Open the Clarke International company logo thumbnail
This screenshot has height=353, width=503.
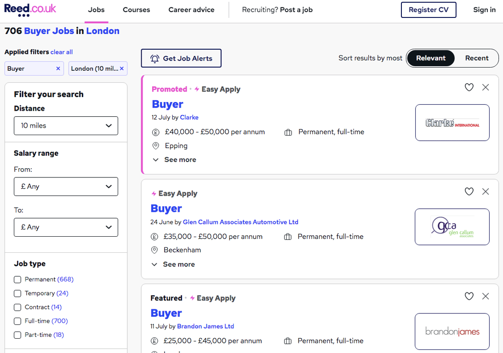point(452,123)
